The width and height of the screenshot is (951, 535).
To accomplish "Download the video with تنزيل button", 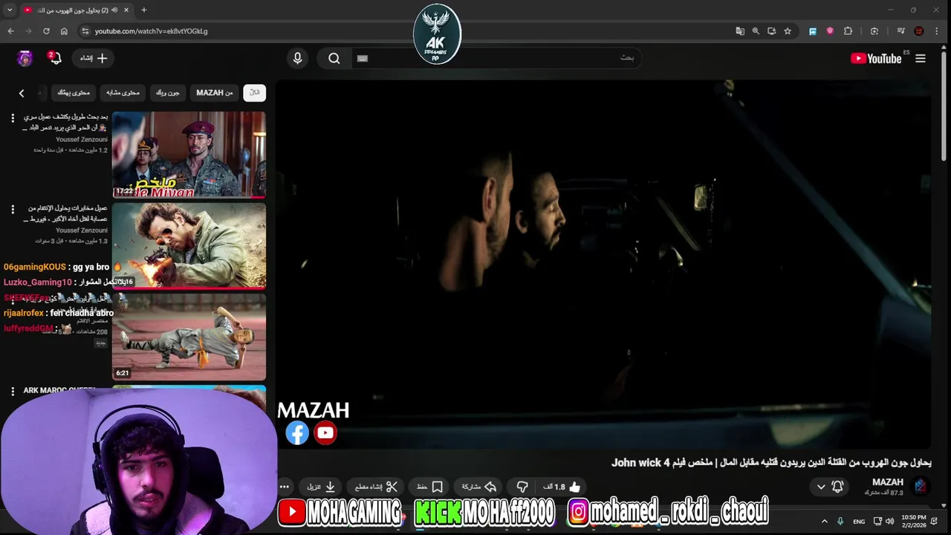I will tap(322, 487).
